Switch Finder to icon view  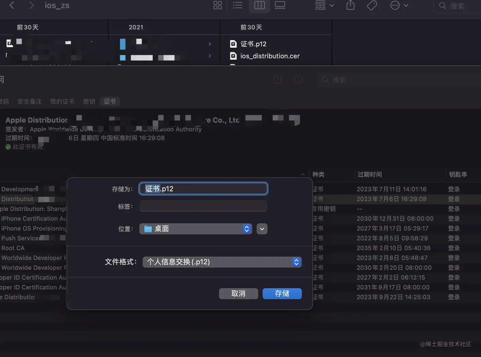tap(217, 5)
